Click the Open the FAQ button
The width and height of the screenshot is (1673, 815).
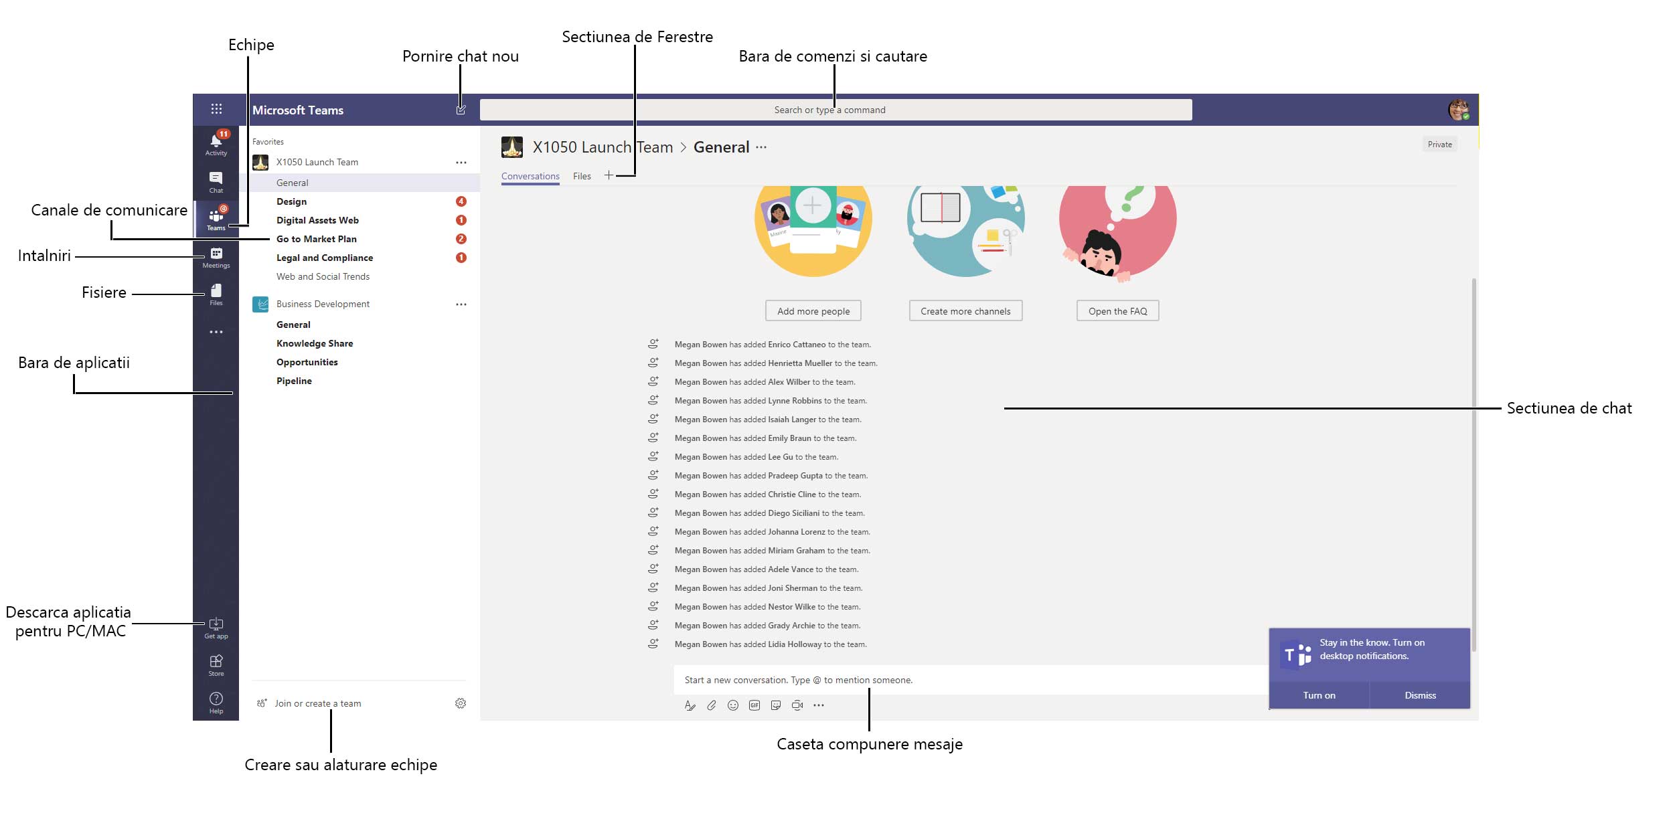click(1117, 311)
